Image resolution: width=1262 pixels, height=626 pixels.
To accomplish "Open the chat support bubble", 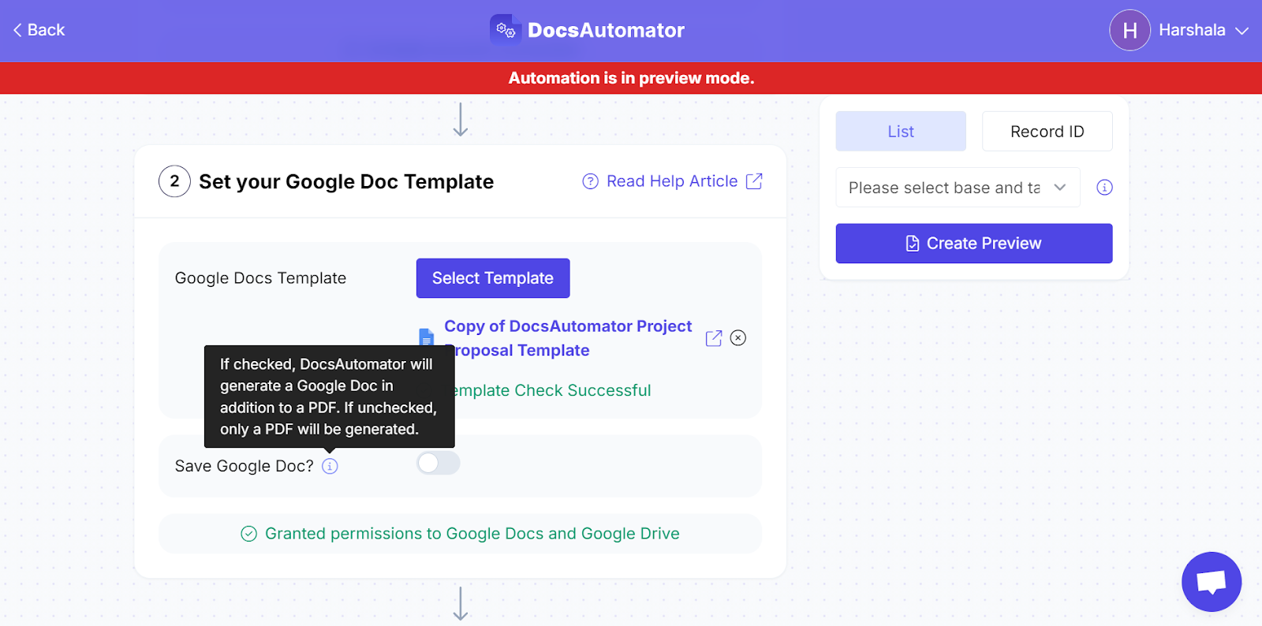I will point(1212,582).
